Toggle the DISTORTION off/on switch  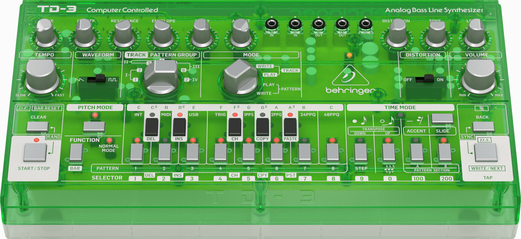424,79
